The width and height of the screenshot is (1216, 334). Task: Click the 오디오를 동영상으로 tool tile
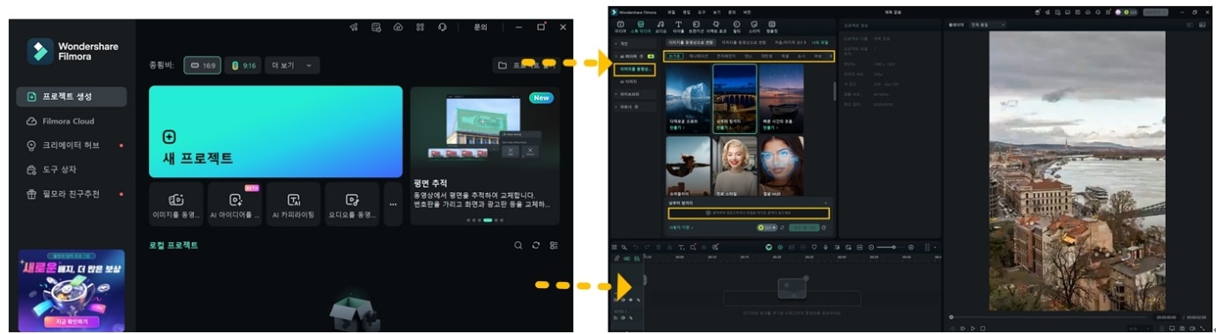coord(352,204)
